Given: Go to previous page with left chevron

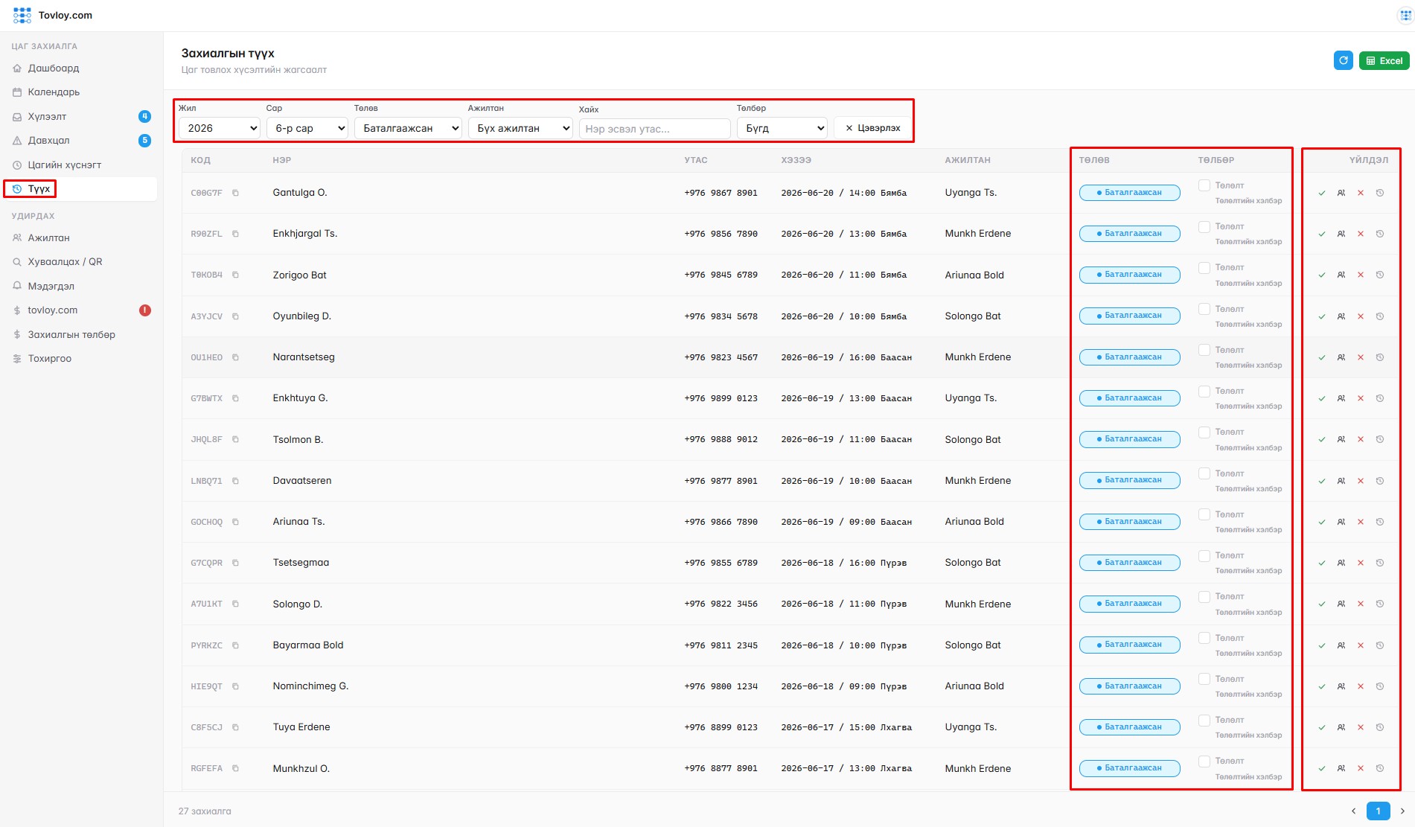Looking at the screenshot, I should [x=1353, y=811].
